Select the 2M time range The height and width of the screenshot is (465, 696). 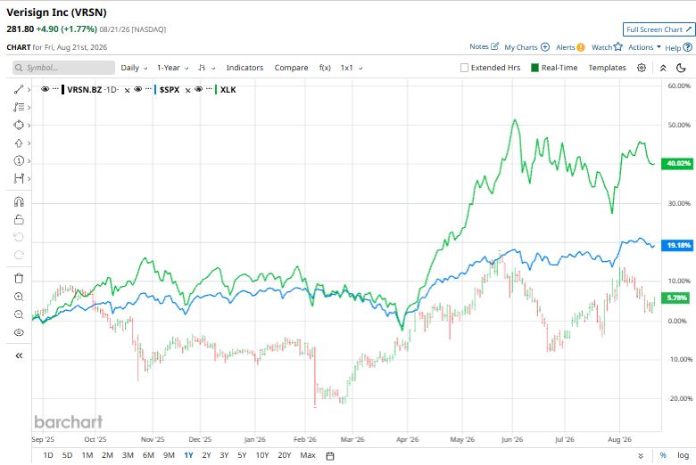pos(107,455)
